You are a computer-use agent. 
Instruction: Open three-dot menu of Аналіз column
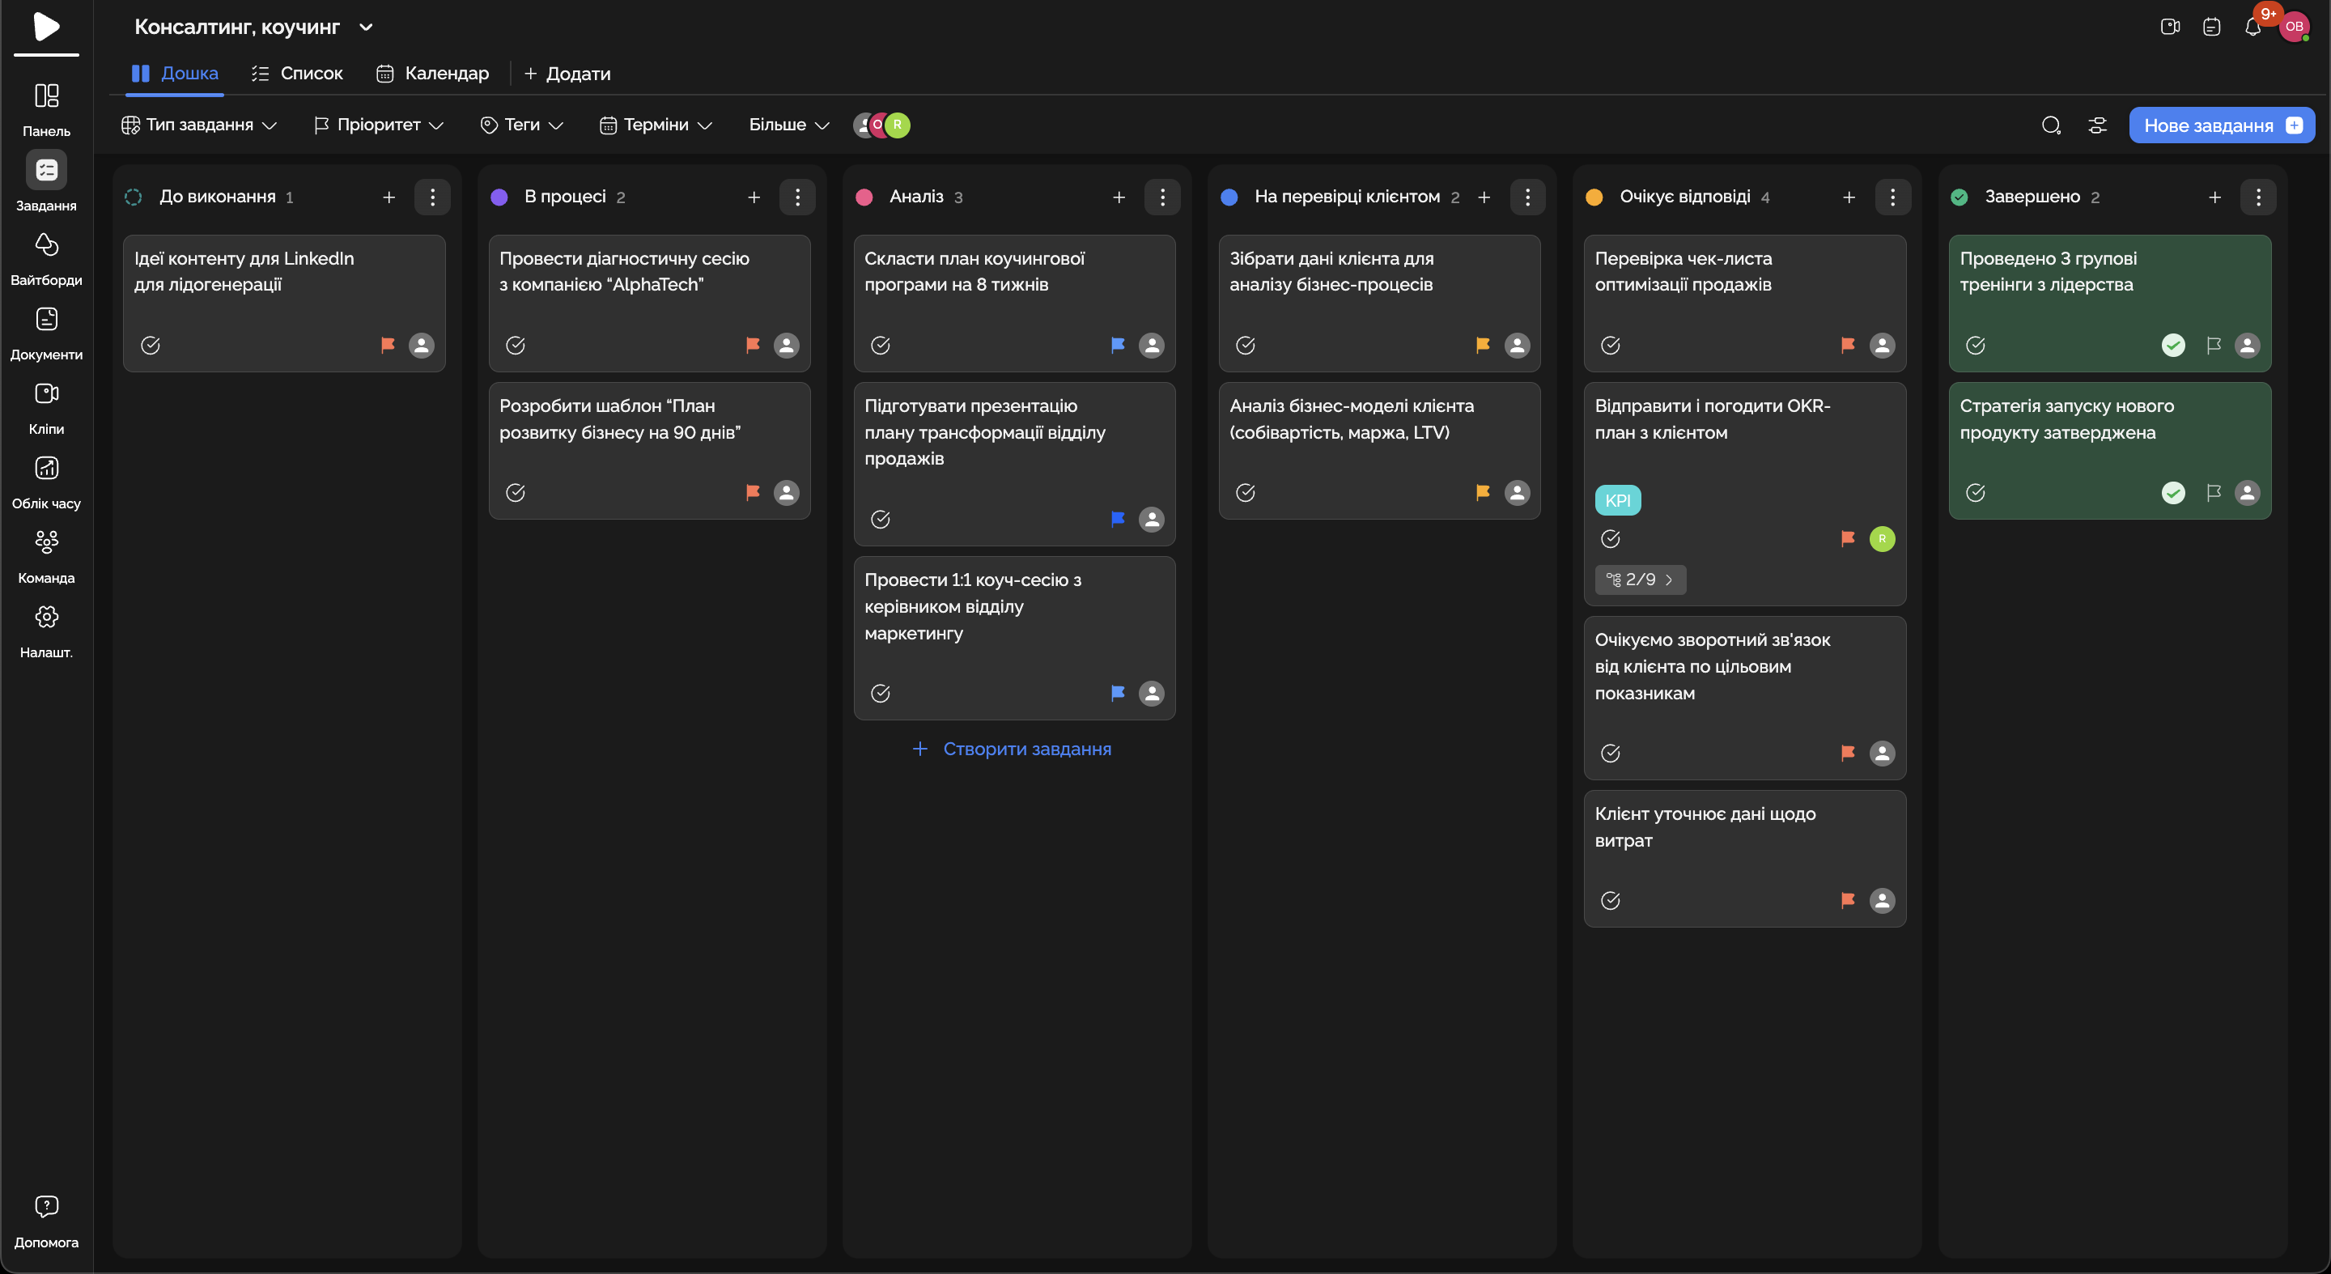pyautogui.click(x=1162, y=197)
